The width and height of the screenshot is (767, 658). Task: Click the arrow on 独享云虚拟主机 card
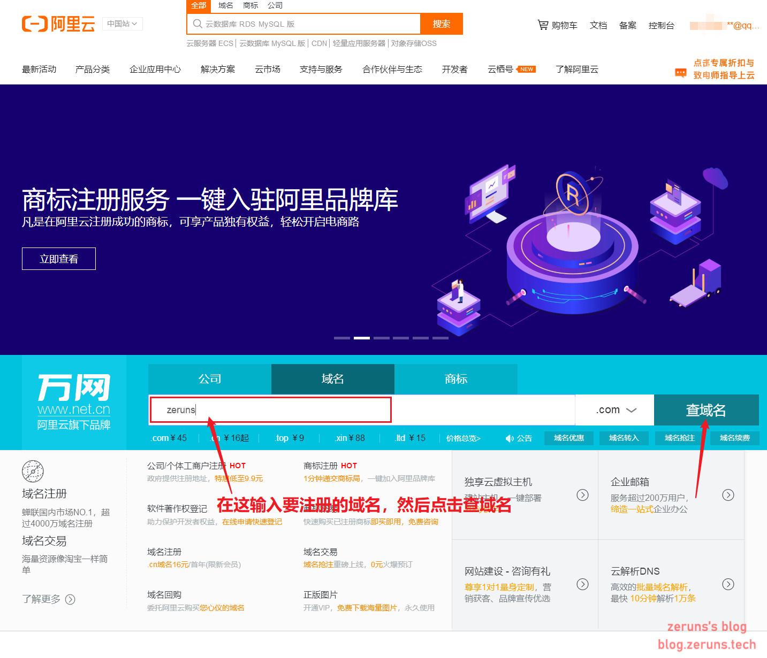(x=582, y=495)
